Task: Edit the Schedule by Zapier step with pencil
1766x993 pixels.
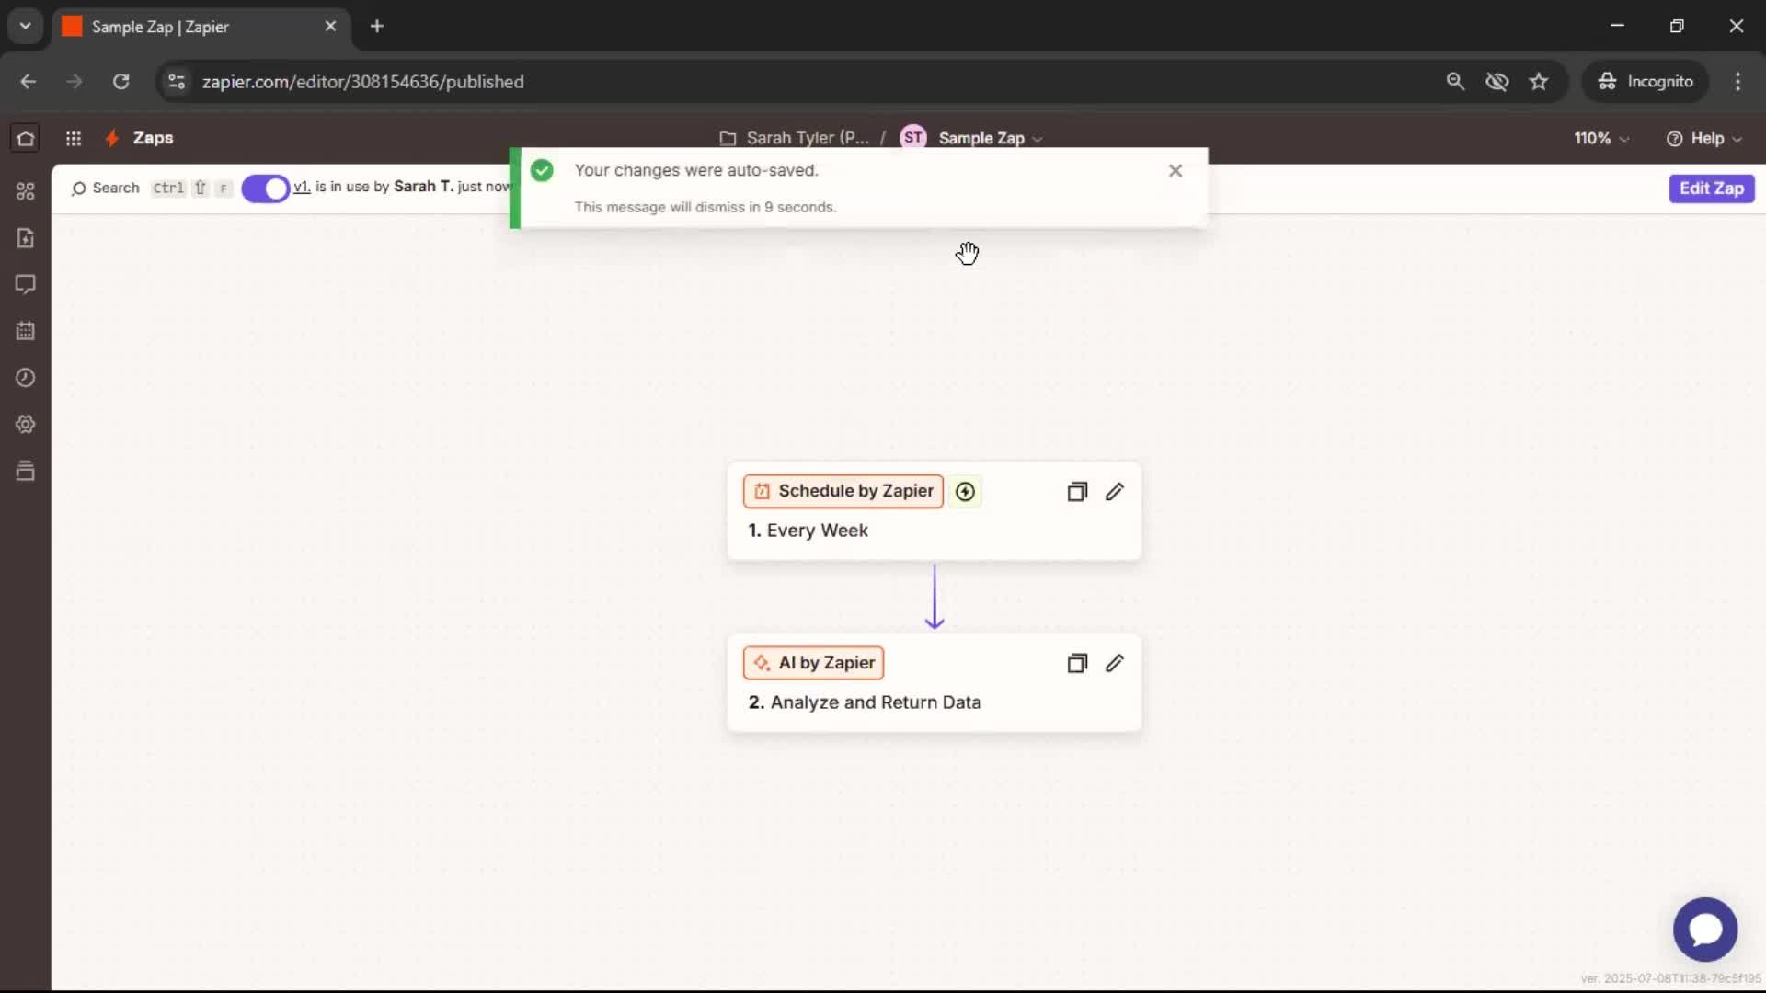Action: pyautogui.click(x=1115, y=492)
